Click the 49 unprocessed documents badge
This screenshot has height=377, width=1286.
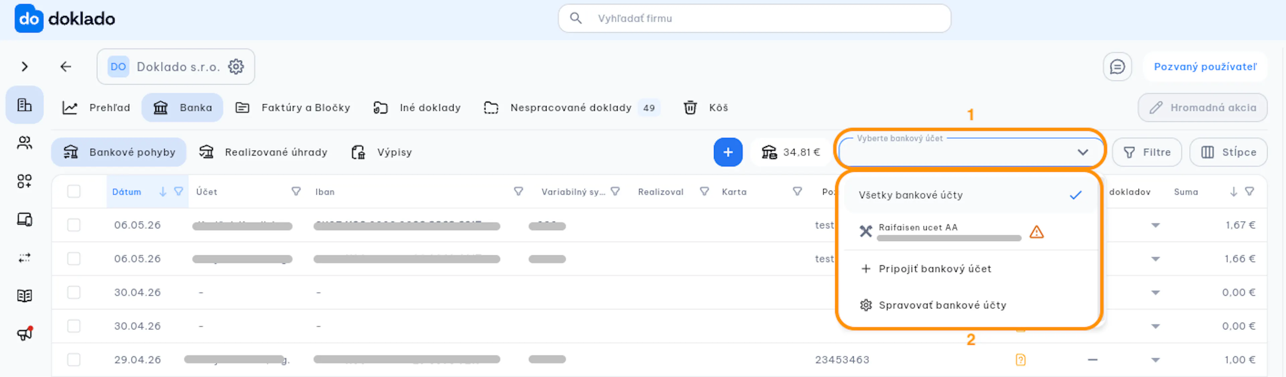point(648,108)
